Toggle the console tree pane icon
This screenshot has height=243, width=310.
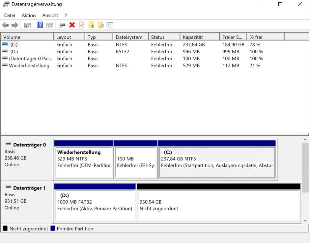click(x=27, y=25)
